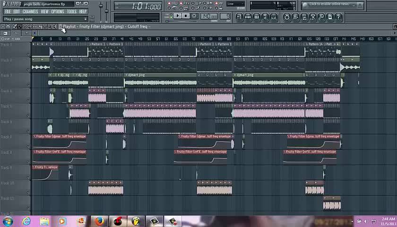Open the FILE menu
The image size is (397, 227).
[8, 12]
